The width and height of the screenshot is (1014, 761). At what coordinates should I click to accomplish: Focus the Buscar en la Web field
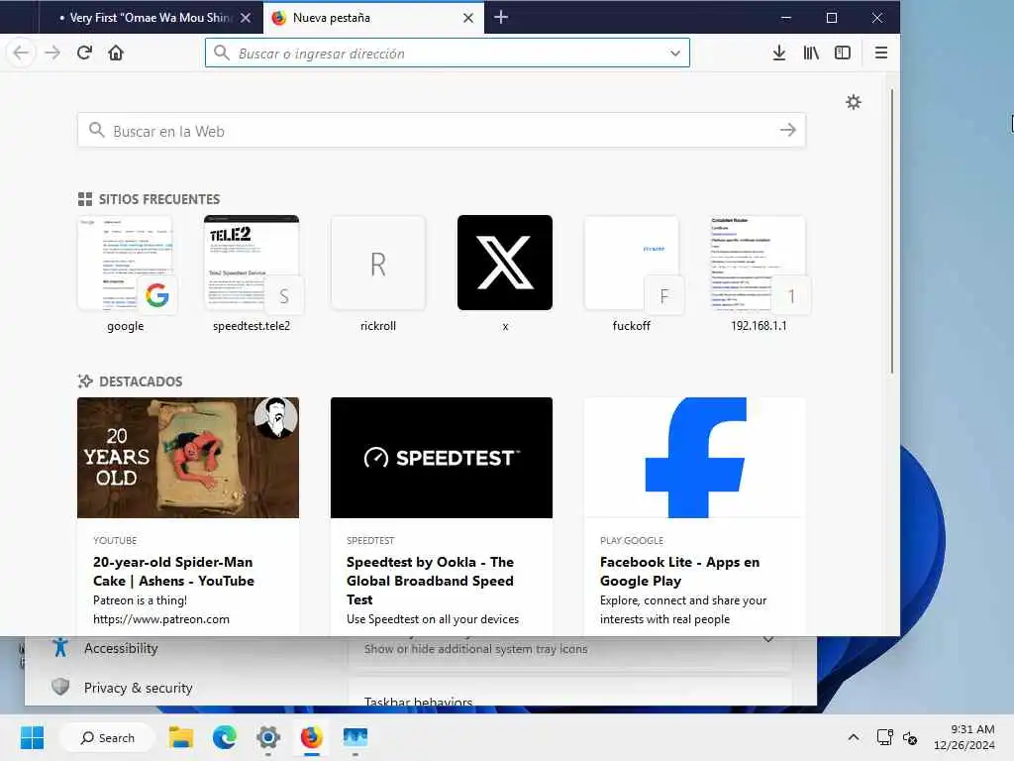441,130
